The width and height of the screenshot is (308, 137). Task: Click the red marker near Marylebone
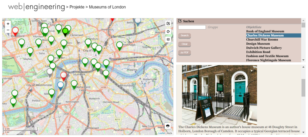coord(15,31)
